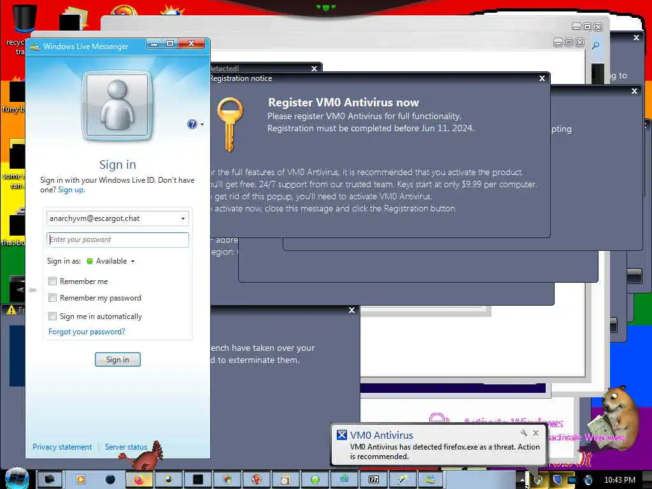Open the recycle bin desktop icon
Screen dimensions: 652x489
[24, 18]
